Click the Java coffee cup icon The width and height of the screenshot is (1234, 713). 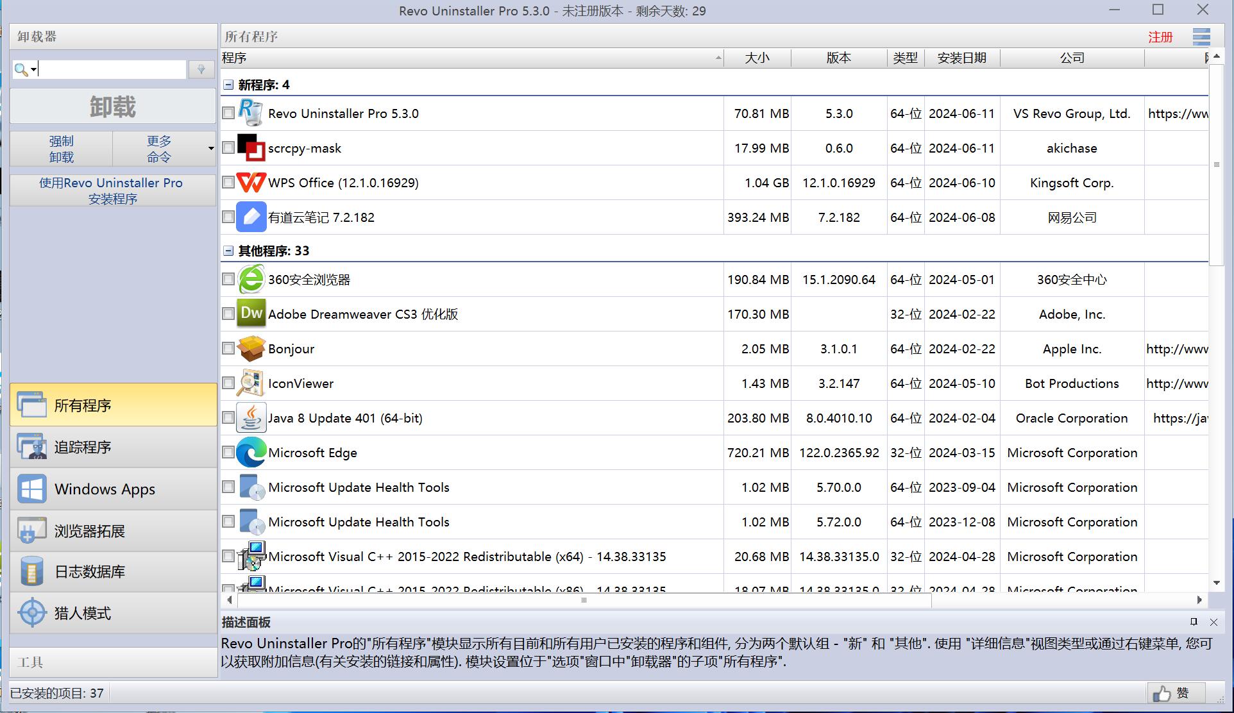click(251, 417)
